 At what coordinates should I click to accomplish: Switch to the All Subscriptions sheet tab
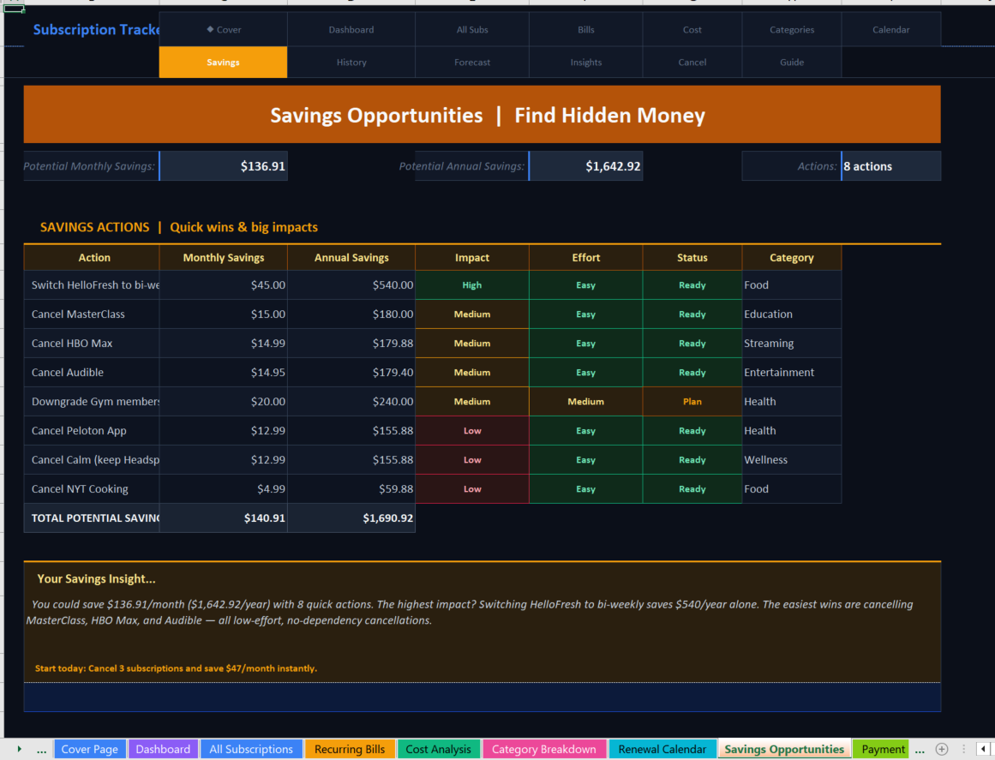click(251, 749)
